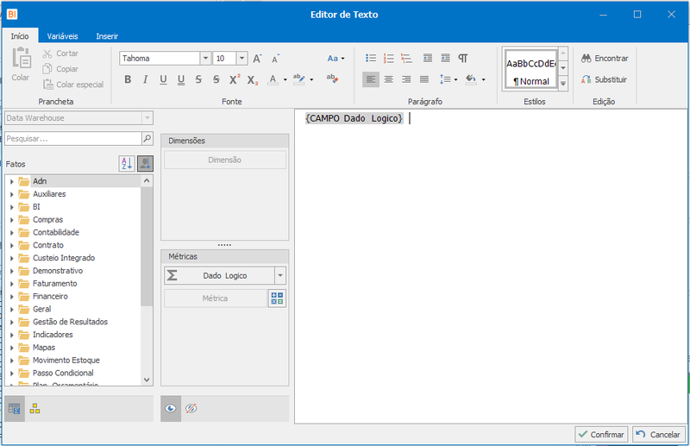
Task: Apply italic formatting
Action: (145, 79)
